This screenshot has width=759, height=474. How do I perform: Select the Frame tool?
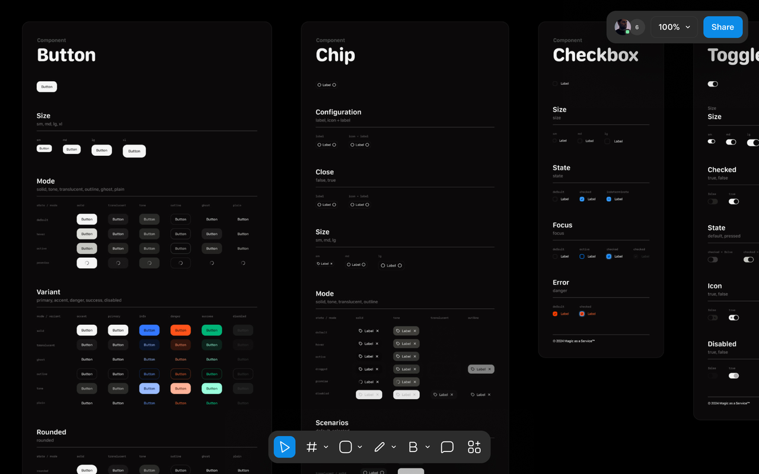click(x=312, y=447)
